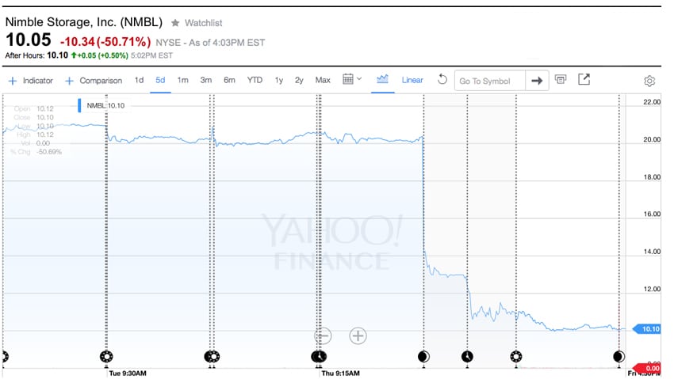Switch to the 1d range tab
674x379 pixels.
(139, 80)
